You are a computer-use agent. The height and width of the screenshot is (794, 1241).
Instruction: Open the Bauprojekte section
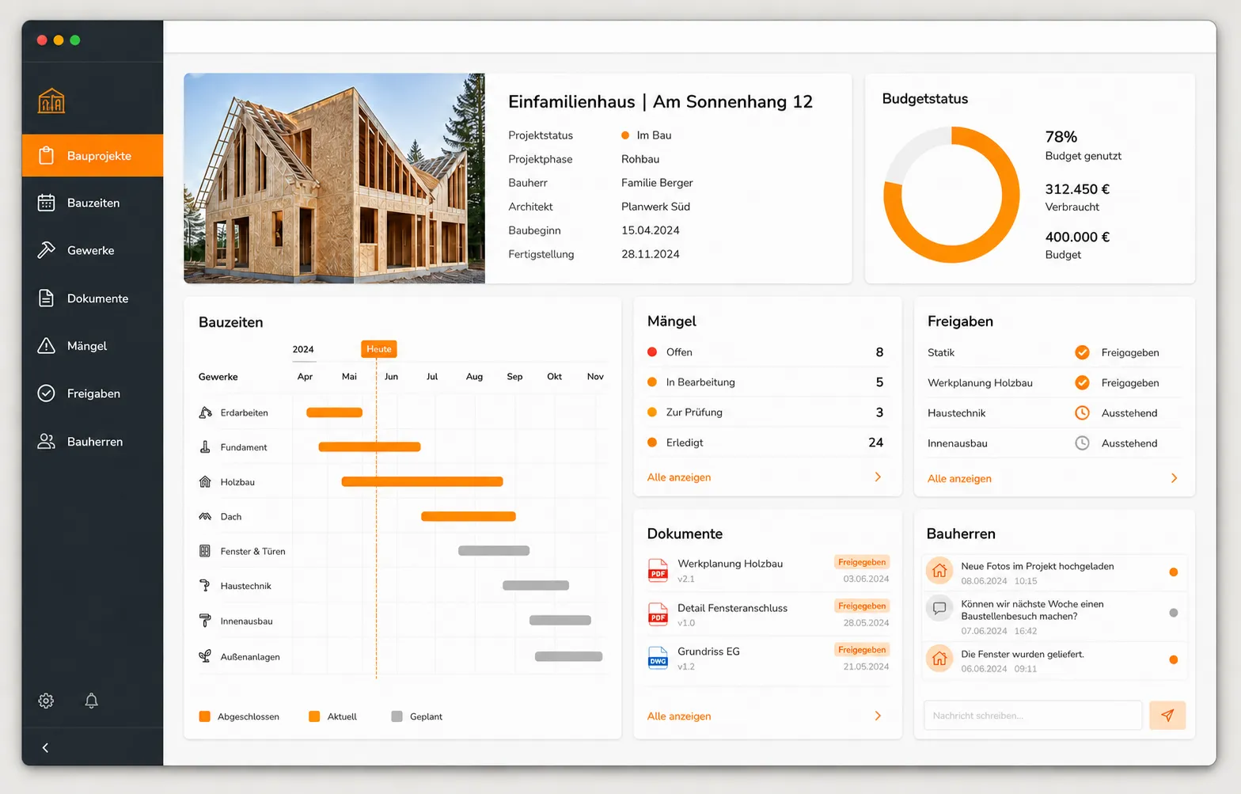[x=93, y=155]
